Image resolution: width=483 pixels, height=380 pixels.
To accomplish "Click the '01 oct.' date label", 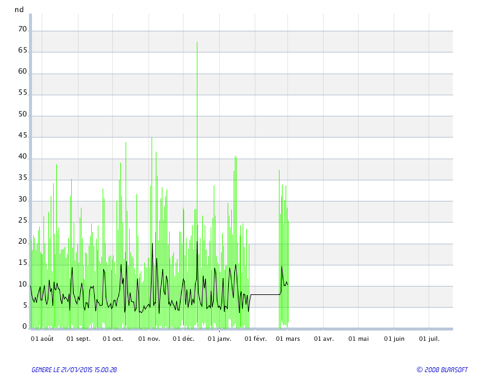I will tap(113, 339).
